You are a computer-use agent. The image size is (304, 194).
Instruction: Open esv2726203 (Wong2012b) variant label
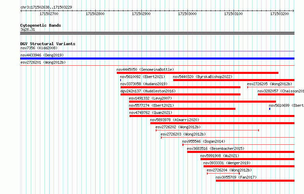coord(183,134)
